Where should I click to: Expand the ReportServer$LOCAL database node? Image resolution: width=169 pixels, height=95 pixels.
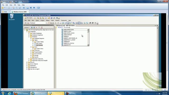(x=29, y=59)
